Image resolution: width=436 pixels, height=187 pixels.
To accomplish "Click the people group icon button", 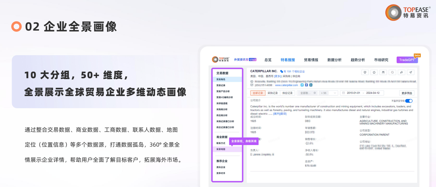I will tap(383, 72).
